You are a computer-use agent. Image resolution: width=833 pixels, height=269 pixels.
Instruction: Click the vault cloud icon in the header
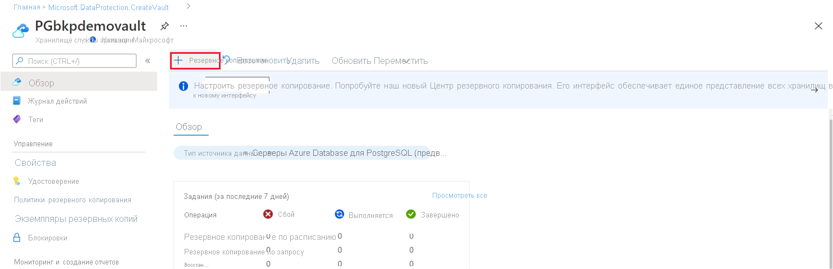pos(21,31)
